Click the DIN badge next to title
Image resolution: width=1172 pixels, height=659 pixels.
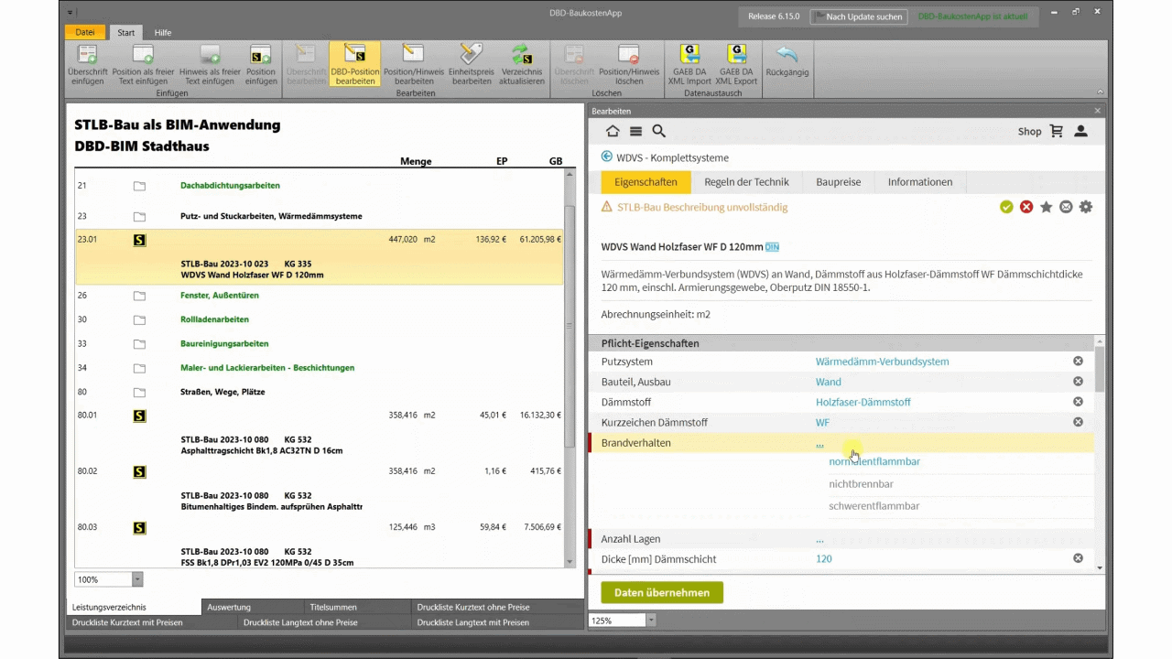(x=772, y=247)
